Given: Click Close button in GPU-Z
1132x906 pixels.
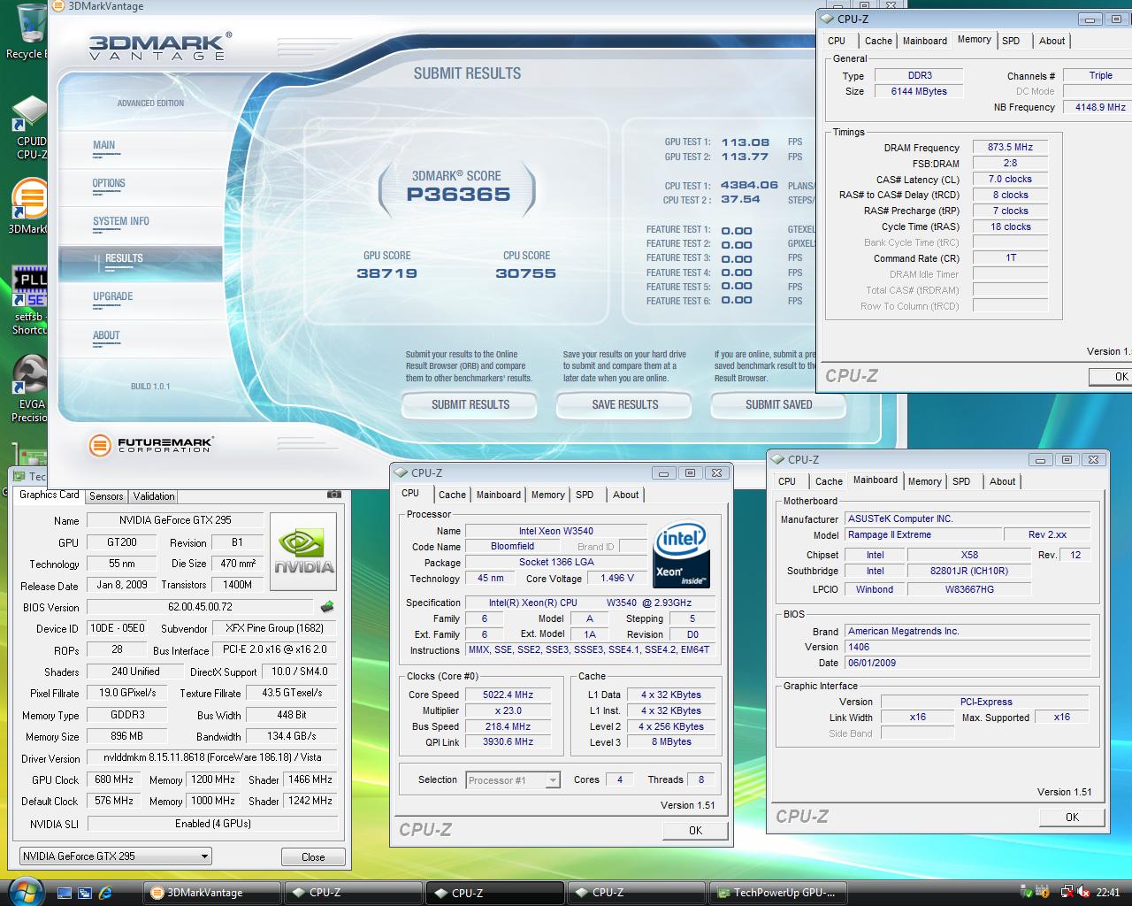Looking at the screenshot, I should pyautogui.click(x=313, y=856).
